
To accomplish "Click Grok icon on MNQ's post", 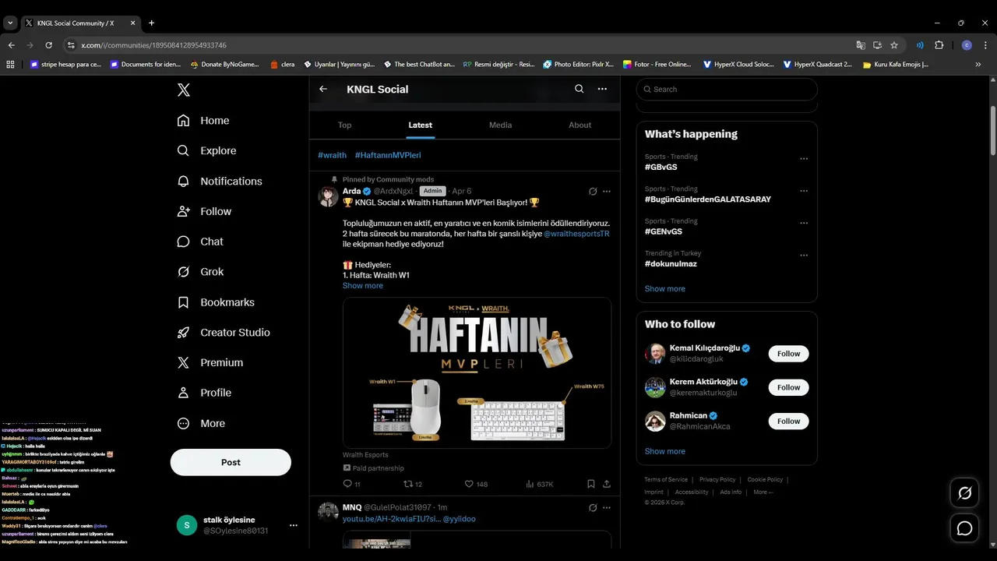I will point(593,508).
